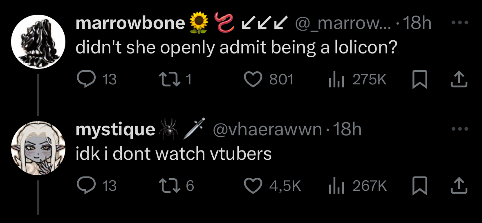Share mystique's tweet via upload icon
This screenshot has width=482, height=223.
pyautogui.click(x=459, y=185)
